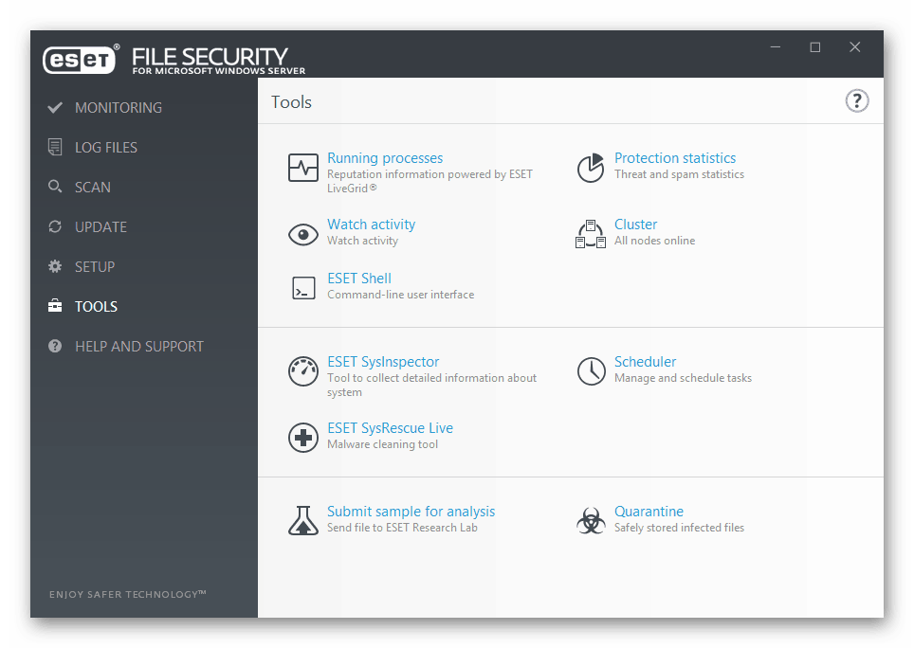
Task: Open help via the question mark button
Action: point(857,100)
